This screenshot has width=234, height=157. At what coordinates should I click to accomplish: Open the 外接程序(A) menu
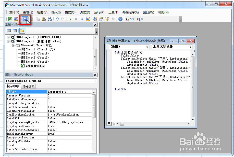click(x=130, y=12)
